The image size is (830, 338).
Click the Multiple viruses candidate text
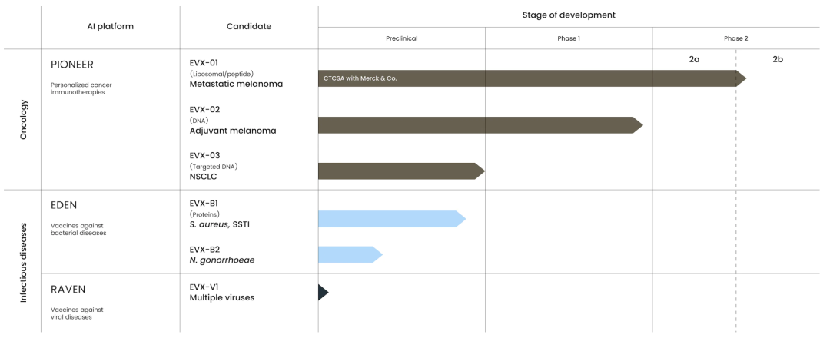[x=222, y=297]
